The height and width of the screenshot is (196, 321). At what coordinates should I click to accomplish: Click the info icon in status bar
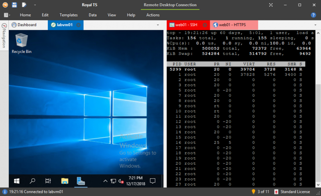(x=4, y=192)
